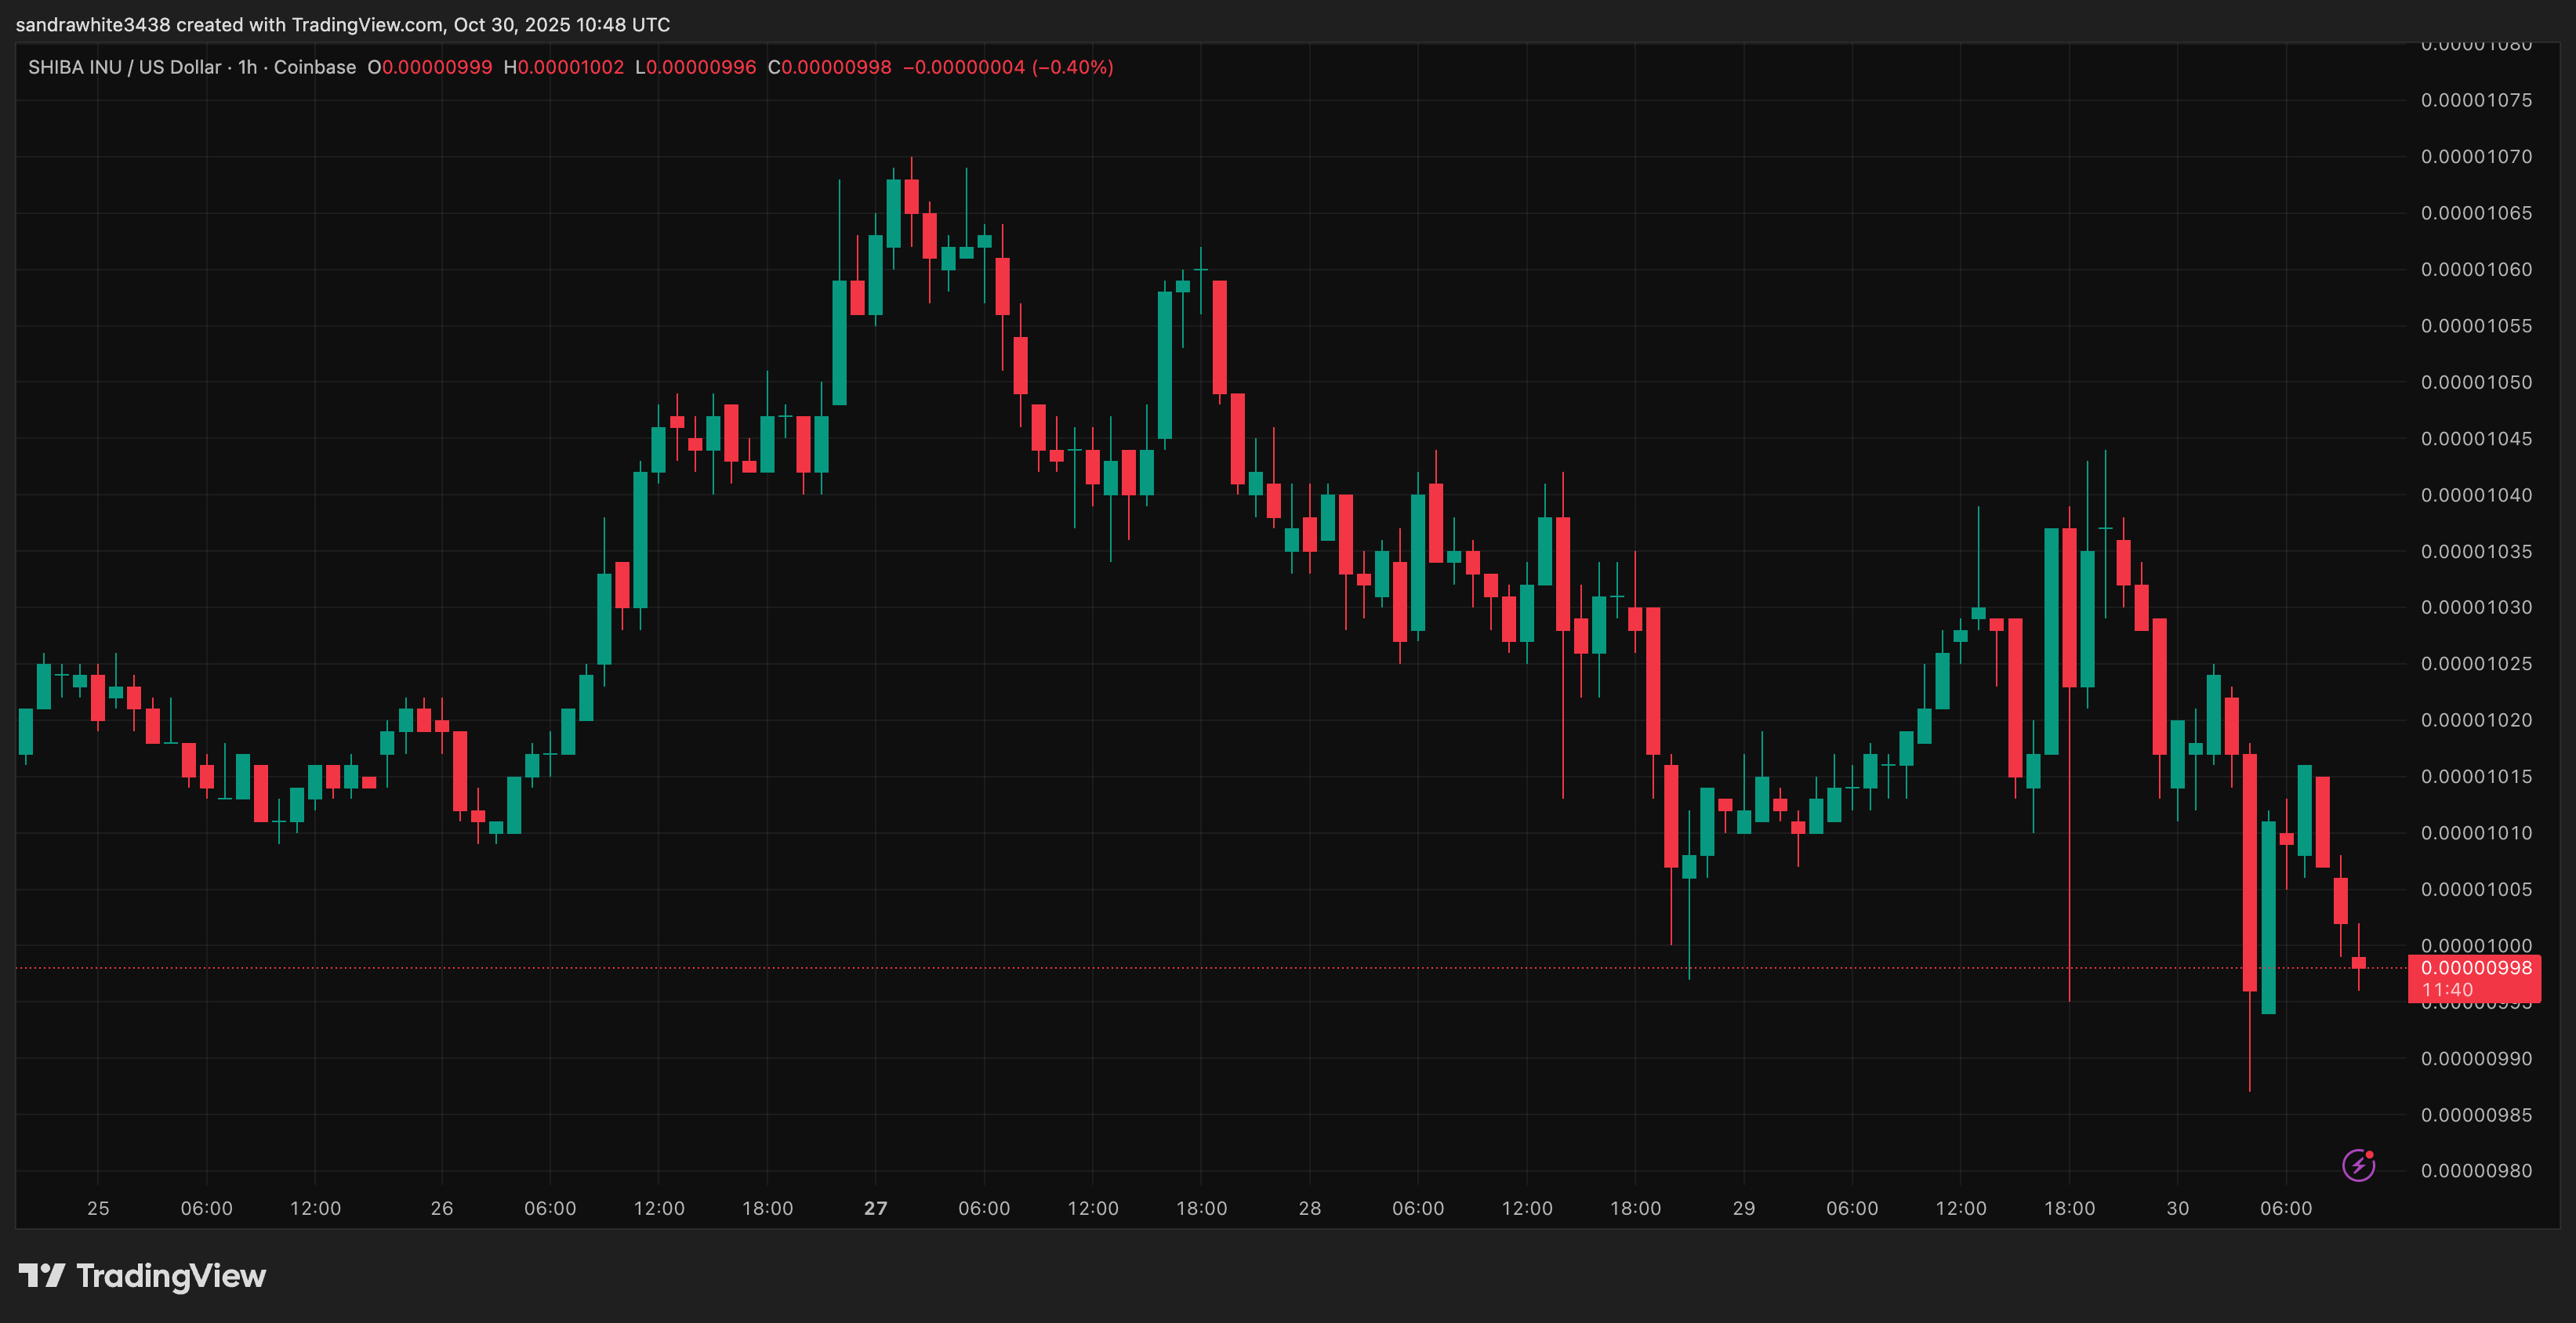Click the Coinbase exchange label
This screenshot has height=1323, width=2576.
315,67
